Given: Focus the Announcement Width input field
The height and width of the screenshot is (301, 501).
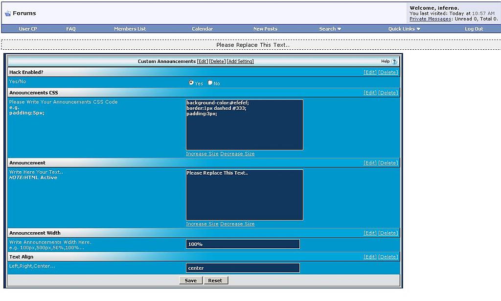Looking at the screenshot, I should point(243,244).
